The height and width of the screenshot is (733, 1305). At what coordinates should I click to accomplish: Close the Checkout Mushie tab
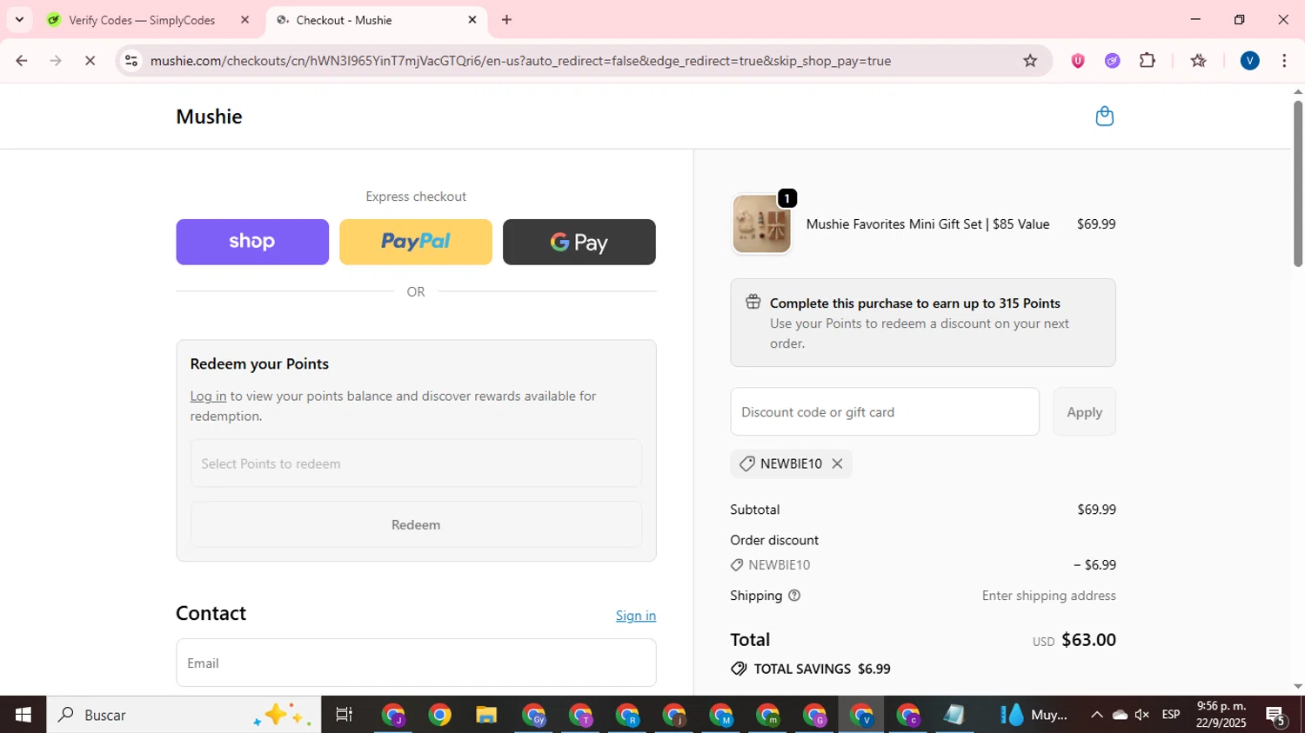472,20
